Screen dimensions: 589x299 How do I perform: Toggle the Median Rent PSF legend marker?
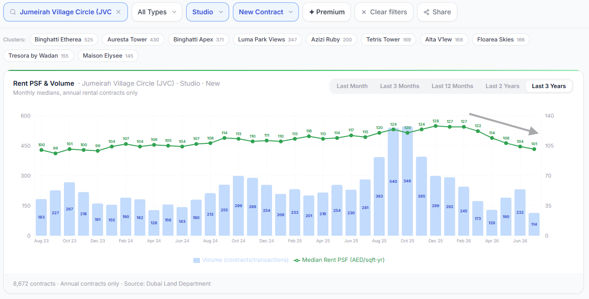(297, 260)
